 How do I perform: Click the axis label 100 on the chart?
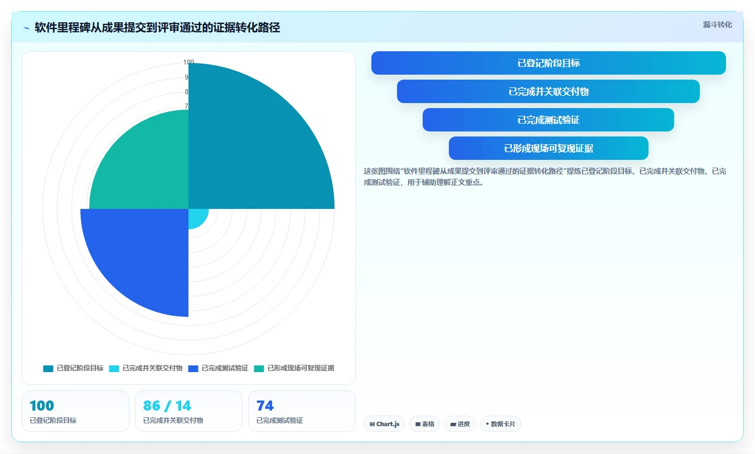click(x=188, y=62)
